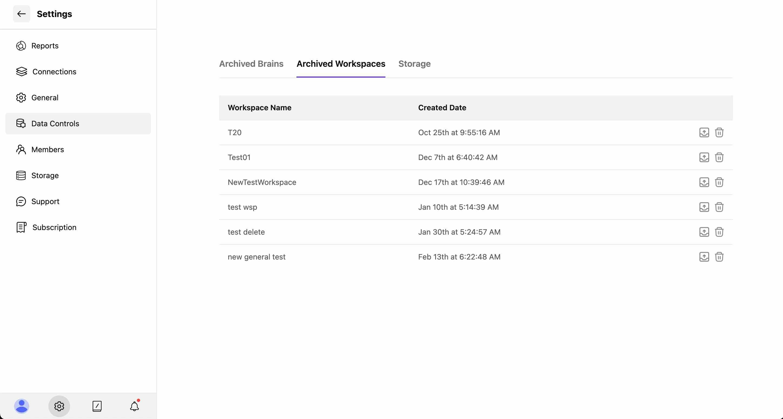The width and height of the screenshot is (783, 419).
Task: Restore the test wsp workspace
Action: 704,207
